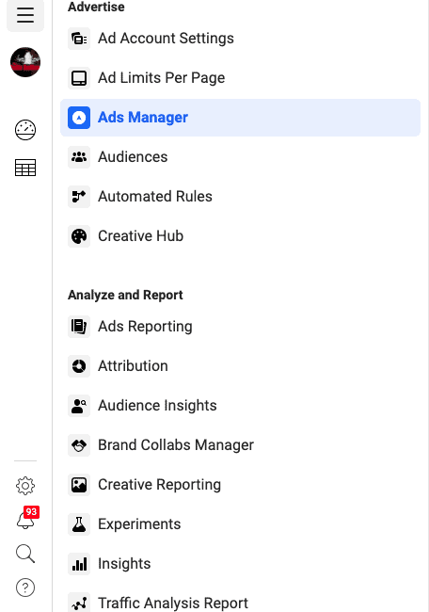Click the Audience Insights person icon
The height and width of the screenshot is (612, 429).
click(79, 406)
